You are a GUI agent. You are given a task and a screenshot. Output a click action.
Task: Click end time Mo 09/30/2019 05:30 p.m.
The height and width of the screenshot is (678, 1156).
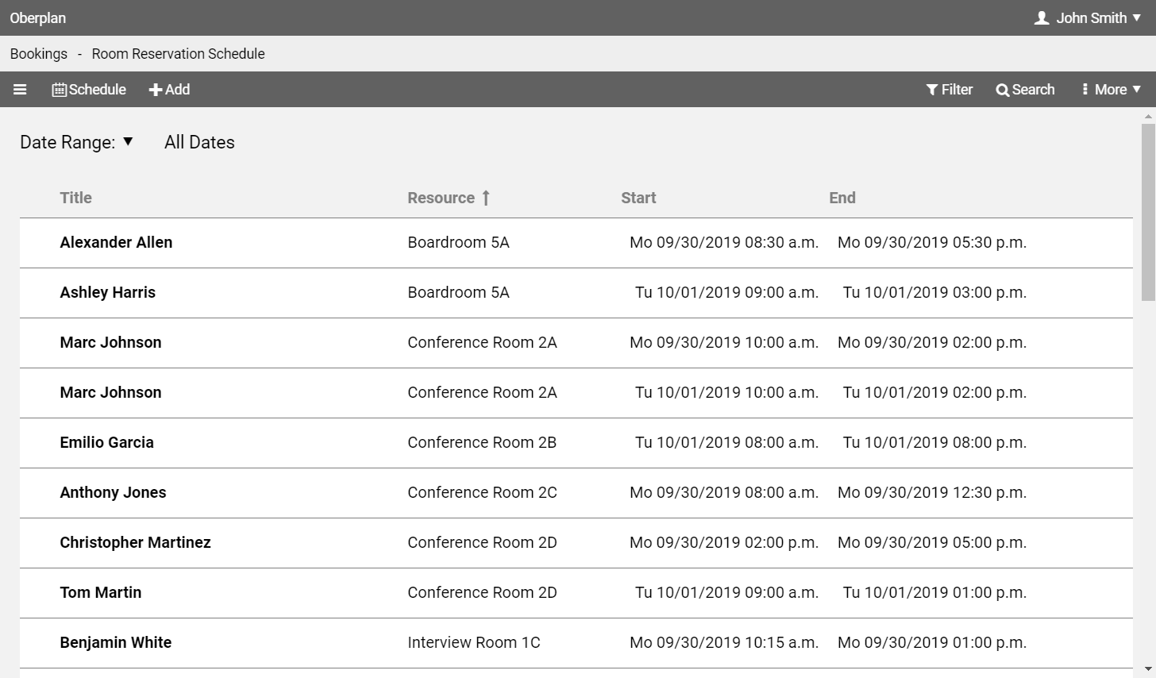[932, 242]
